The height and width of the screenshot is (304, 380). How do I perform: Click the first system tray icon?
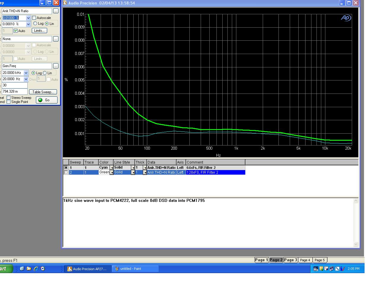pos(316,269)
